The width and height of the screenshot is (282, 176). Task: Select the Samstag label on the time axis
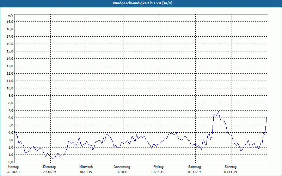[x=195, y=166]
